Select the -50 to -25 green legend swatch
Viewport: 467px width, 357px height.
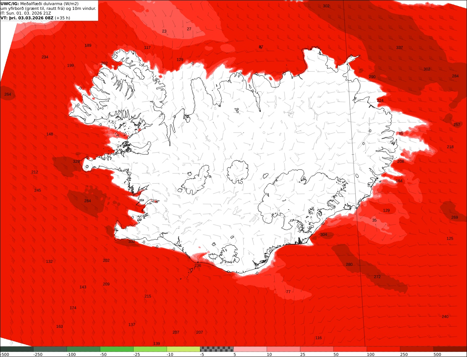(117, 349)
